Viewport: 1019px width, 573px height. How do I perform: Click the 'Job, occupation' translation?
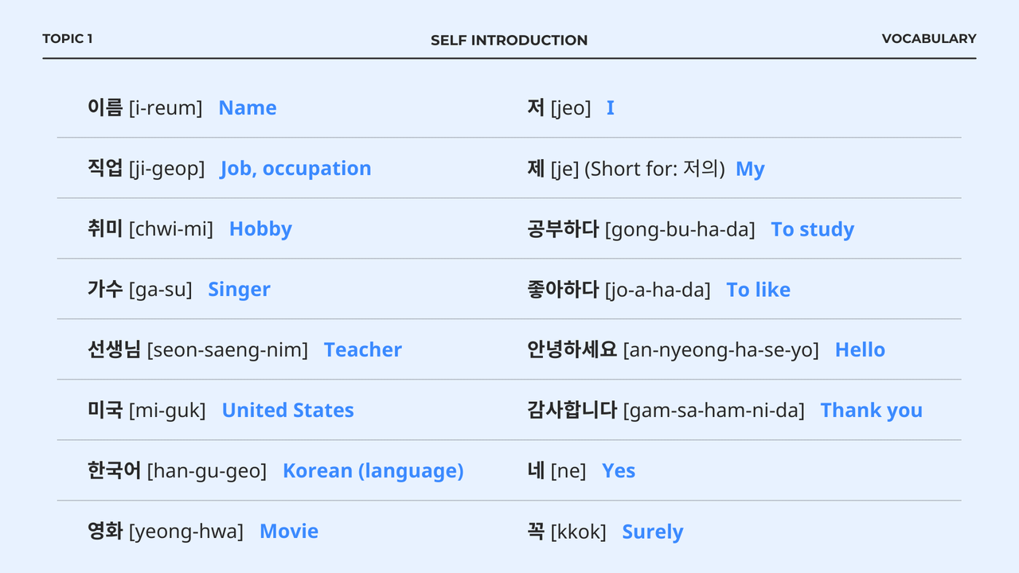(x=296, y=169)
